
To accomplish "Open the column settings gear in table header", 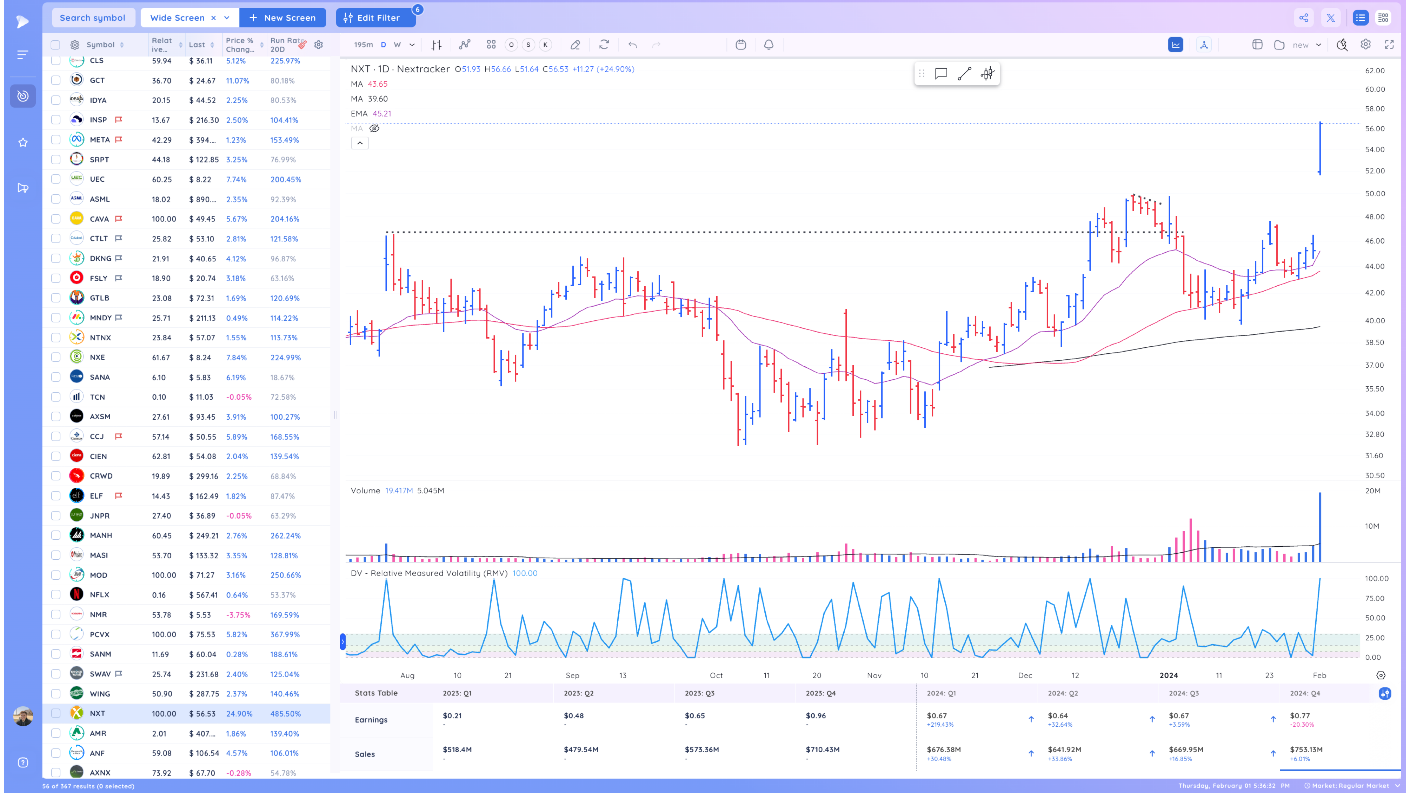I will click(319, 45).
